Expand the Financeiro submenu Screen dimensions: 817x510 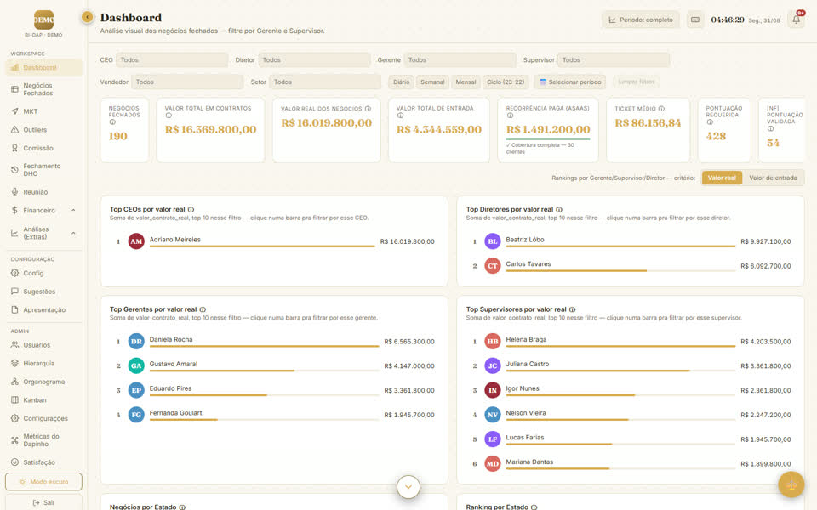tap(43, 210)
